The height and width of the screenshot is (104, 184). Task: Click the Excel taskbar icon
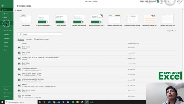[x=87, y=102]
